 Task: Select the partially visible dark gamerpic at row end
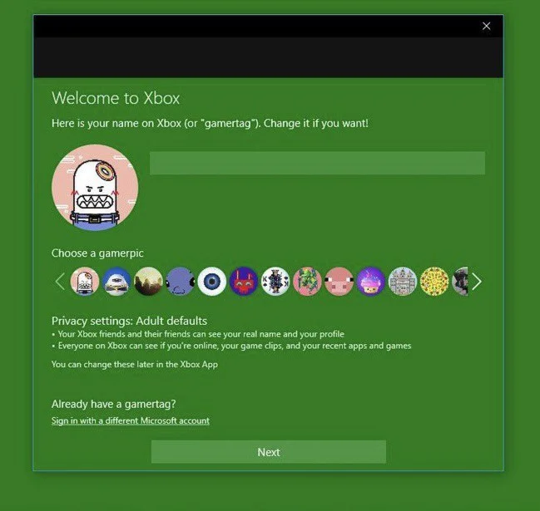460,282
